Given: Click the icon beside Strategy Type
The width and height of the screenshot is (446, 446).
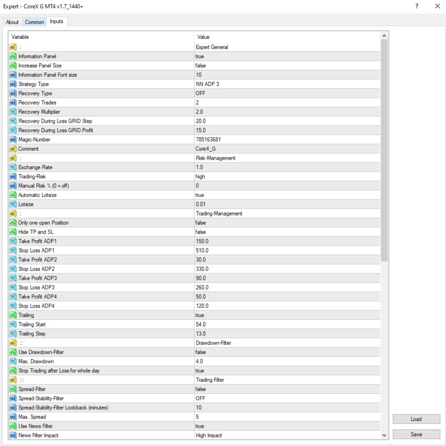Looking at the screenshot, I should click(13, 84).
